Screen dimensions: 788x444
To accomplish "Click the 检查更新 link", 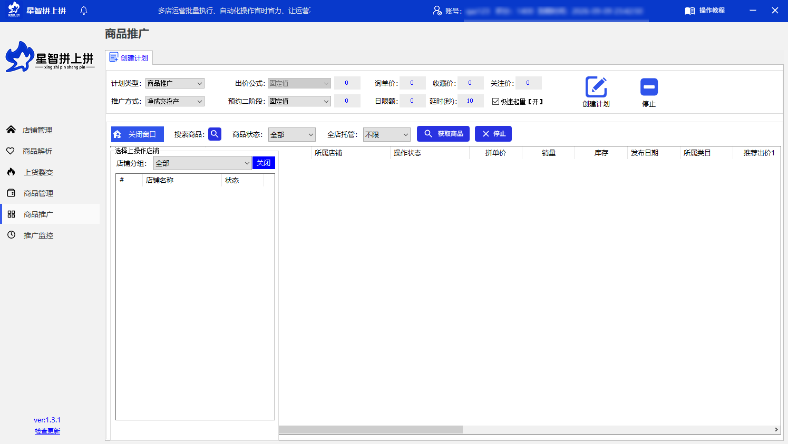I will 47,431.
